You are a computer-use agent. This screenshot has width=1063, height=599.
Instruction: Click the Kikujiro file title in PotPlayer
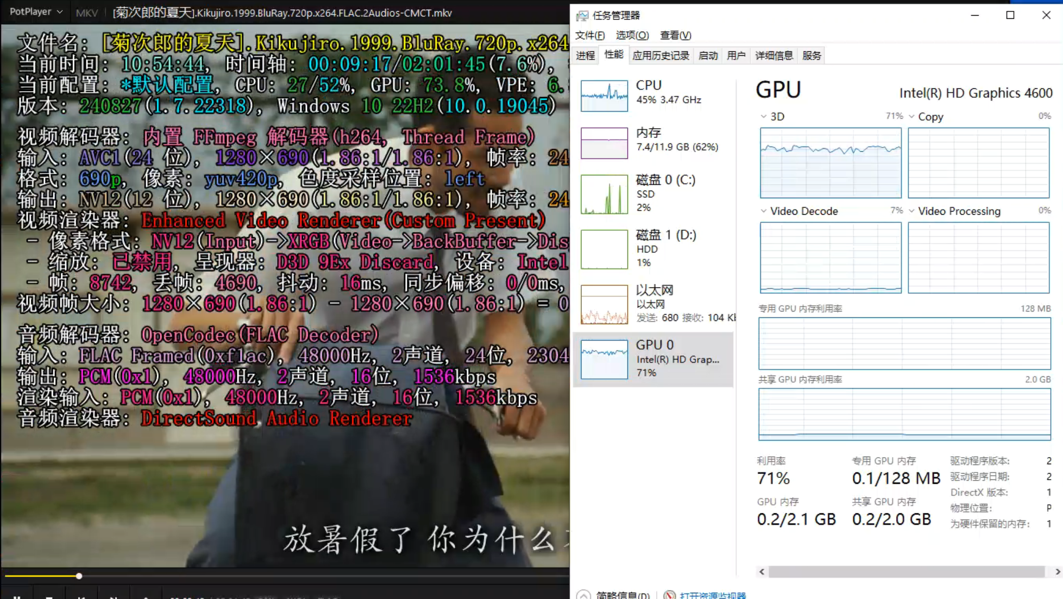pyautogui.click(x=282, y=13)
